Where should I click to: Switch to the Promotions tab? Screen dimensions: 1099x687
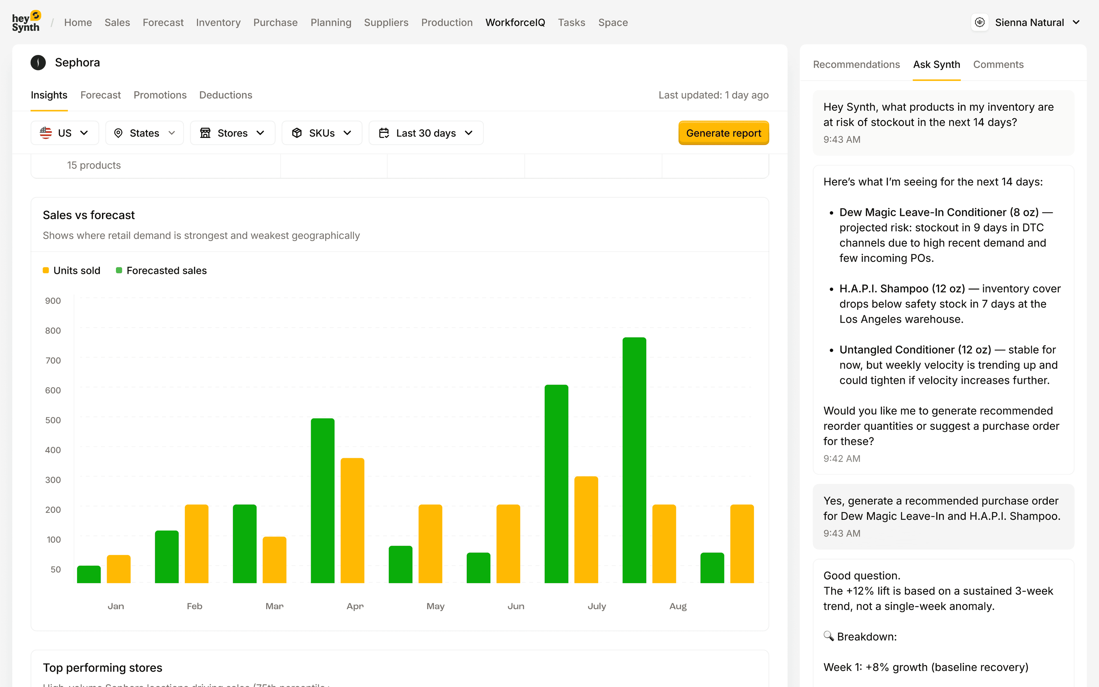(x=160, y=95)
